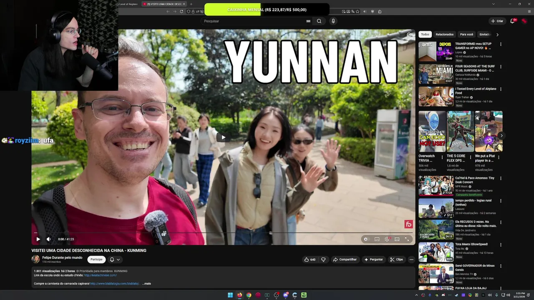Viewport: 534px width, 300px height.
Task: Open options for Ca7riel & Paco Amoroso video
Action: click(501, 178)
